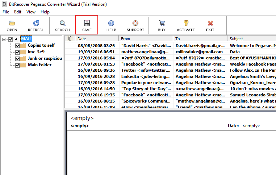
Task: Click the Main Folder folder icon
Action: (23, 65)
